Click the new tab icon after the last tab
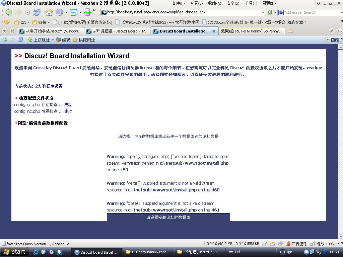This screenshot has height=257, width=343. click(290, 31)
